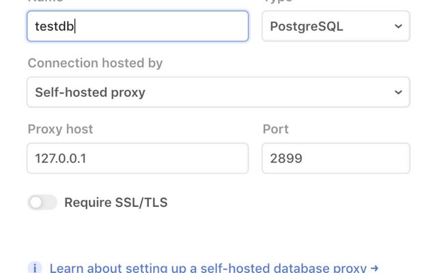Screen dimensions: 437x273
Task: Click the PostgreSQL text in Type selector
Action: [x=307, y=27]
